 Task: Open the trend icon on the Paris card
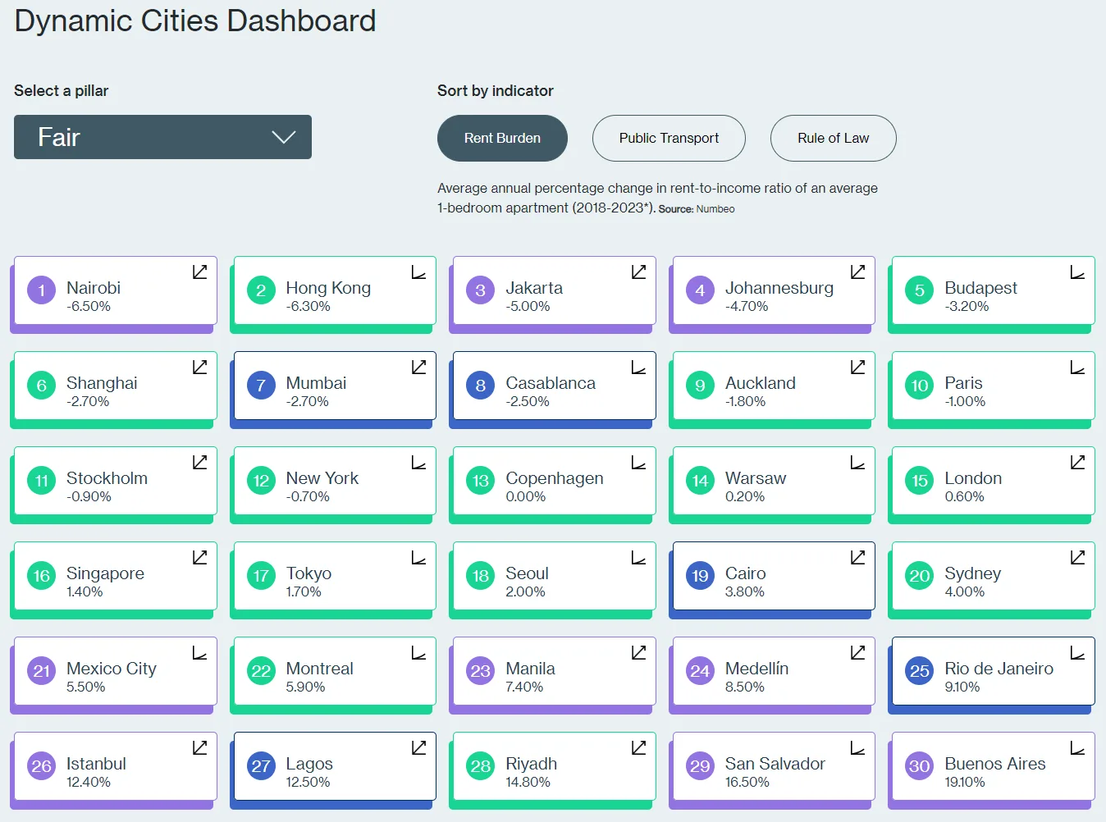(1077, 367)
